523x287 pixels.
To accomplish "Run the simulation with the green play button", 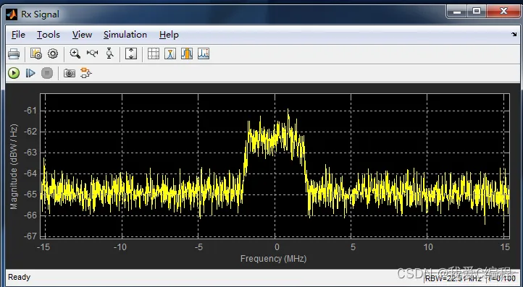I will pyautogui.click(x=14, y=73).
